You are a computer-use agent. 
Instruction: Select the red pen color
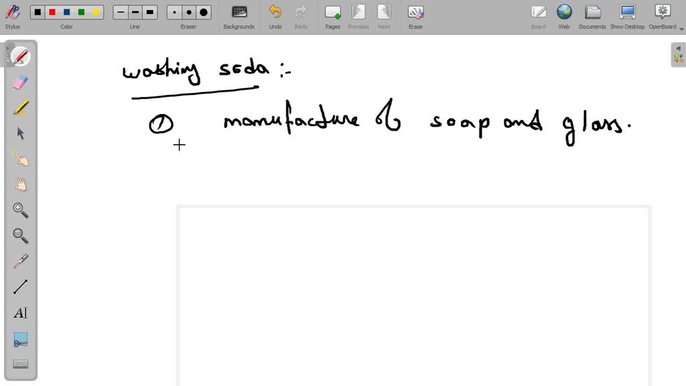(52, 12)
